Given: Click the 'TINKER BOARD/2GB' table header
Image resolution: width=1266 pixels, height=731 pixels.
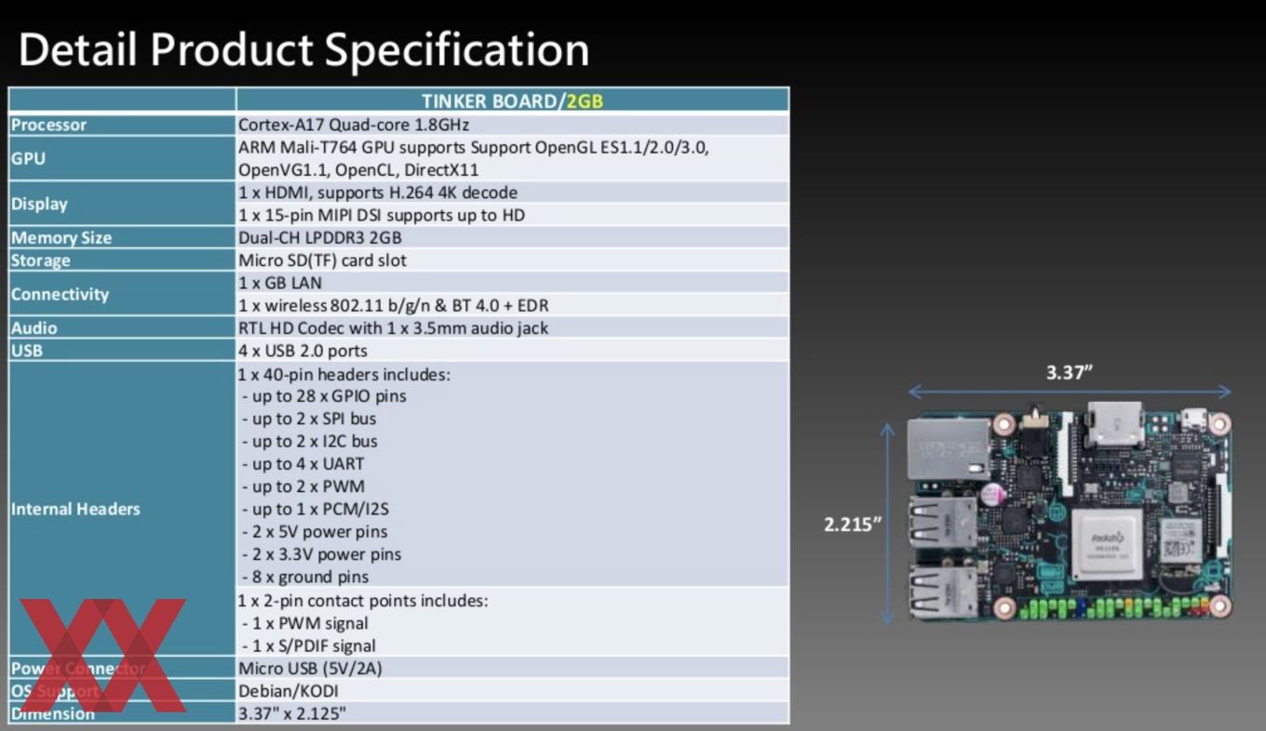Looking at the screenshot, I should pos(512,100).
